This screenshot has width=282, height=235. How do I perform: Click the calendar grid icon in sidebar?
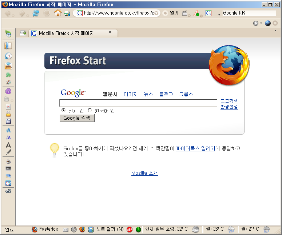tap(8, 183)
